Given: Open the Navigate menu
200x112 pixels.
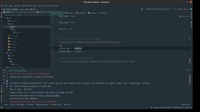Looking at the screenshot, I should pyautogui.click(x=17, y=6).
